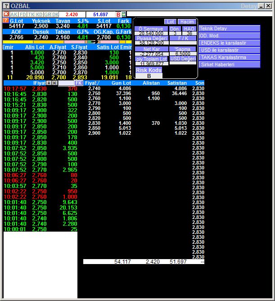Click the price range color bar under AOF
The height and width of the screenshot is (301, 275).
pyautogui.click(x=68, y=41)
